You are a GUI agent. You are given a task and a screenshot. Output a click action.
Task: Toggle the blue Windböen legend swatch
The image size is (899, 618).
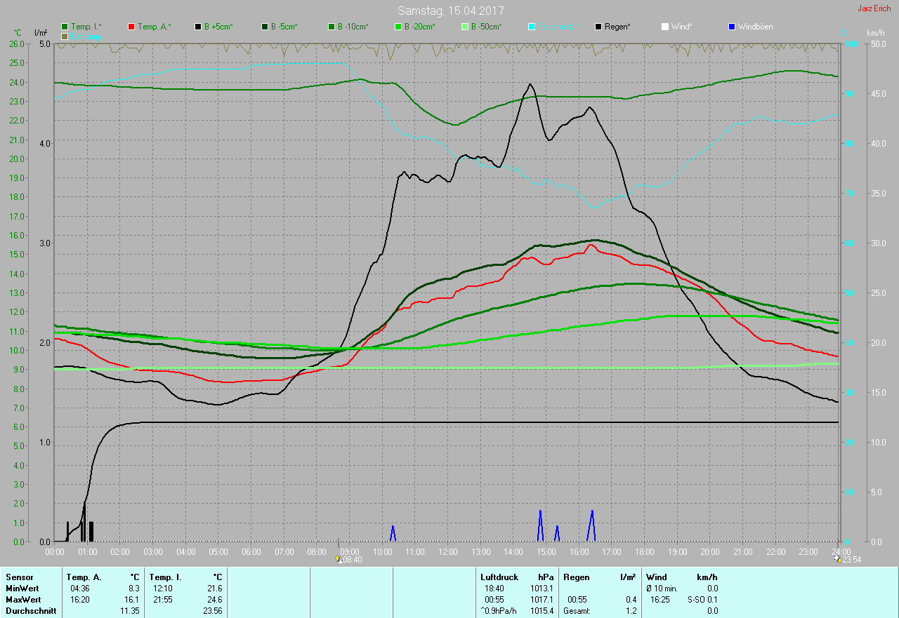pyautogui.click(x=732, y=27)
